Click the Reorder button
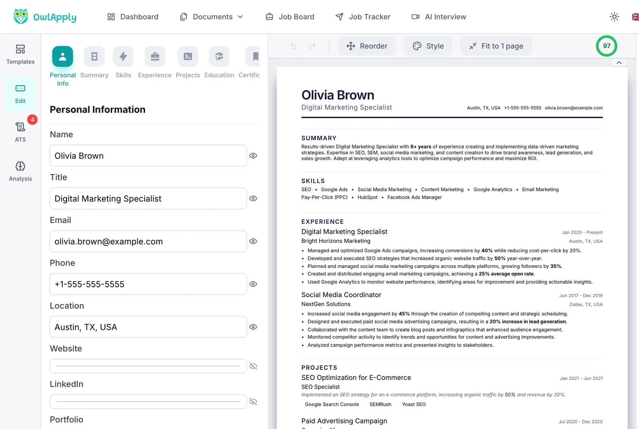The height and width of the screenshot is (429, 639). [367, 46]
